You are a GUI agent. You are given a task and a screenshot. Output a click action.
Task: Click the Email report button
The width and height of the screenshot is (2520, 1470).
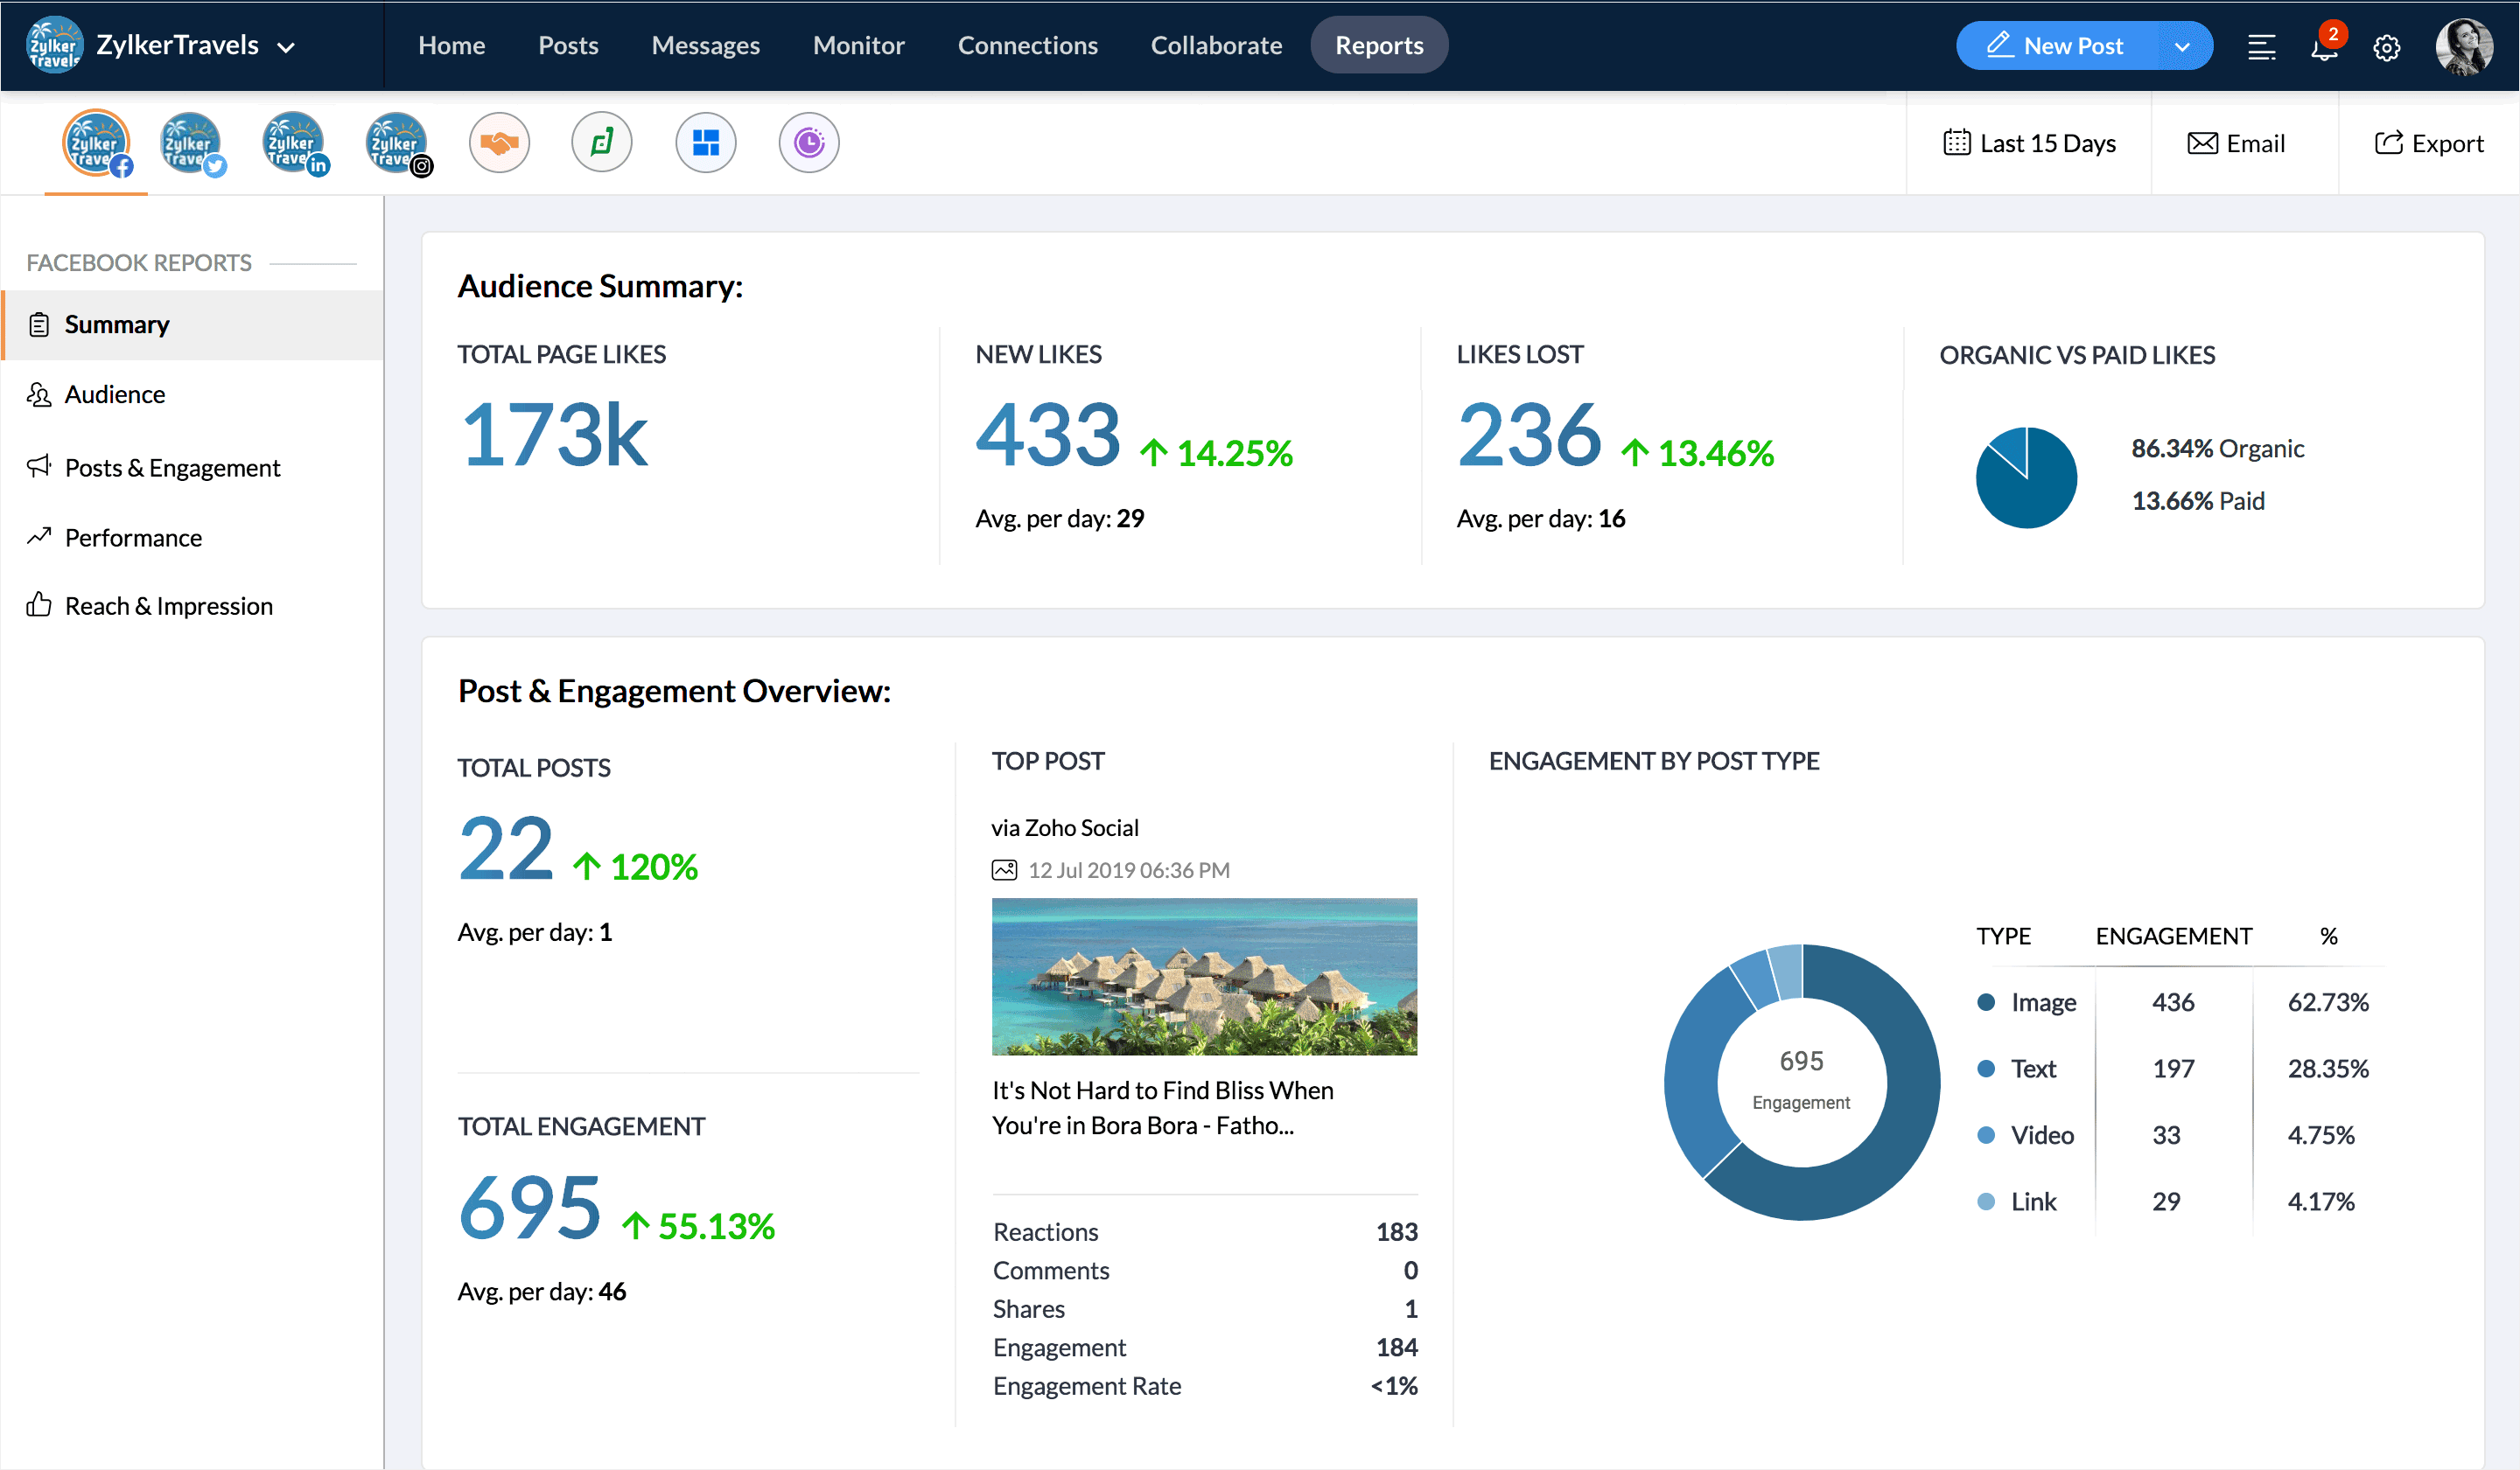pyautogui.click(x=2236, y=144)
